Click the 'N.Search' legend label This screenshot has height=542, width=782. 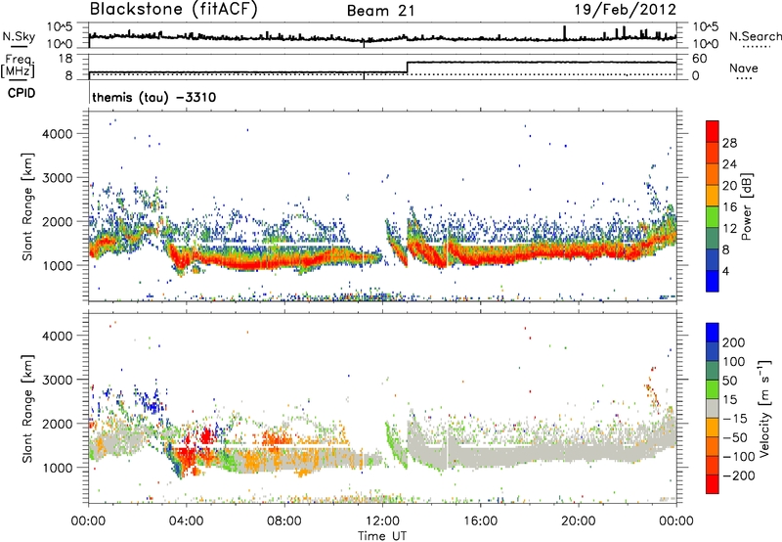coord(755,36)
